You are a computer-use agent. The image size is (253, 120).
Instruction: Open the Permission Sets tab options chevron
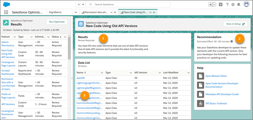(111, 12)
